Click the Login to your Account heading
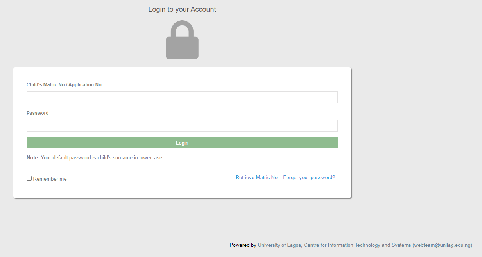This screenshot has height=257, width=482. (x=182, y=9)
